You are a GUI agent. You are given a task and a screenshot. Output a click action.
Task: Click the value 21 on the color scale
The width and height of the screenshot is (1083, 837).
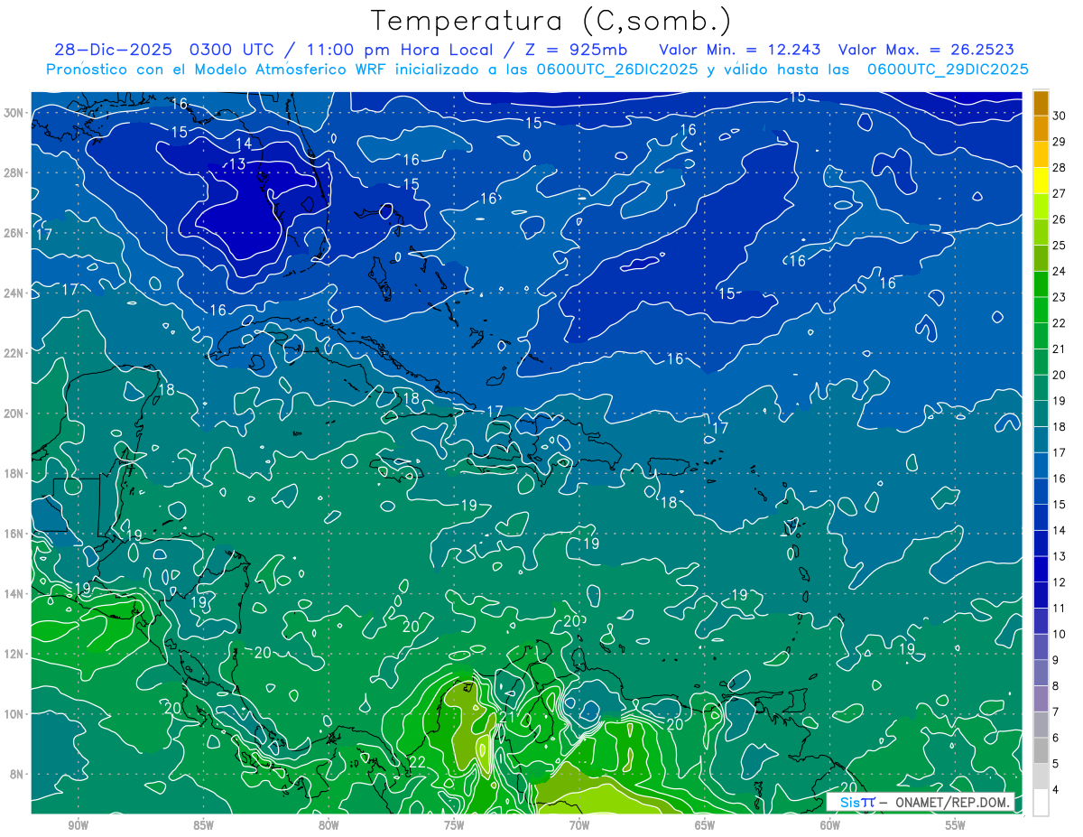pyautogui.click(x=1060, y=349)
